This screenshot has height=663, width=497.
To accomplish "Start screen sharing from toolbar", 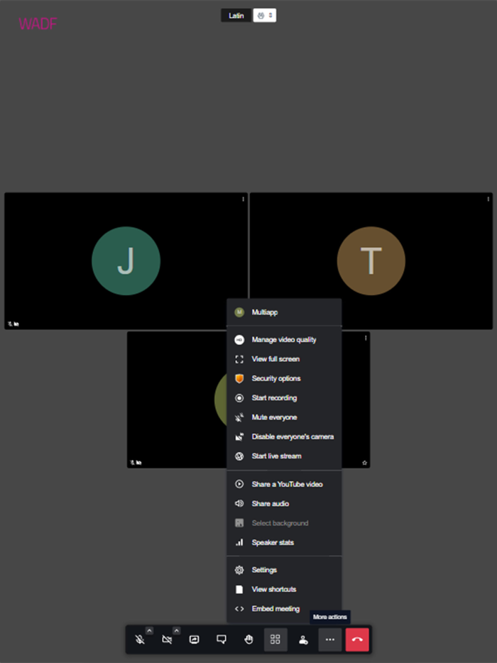I will pos(194,640).
